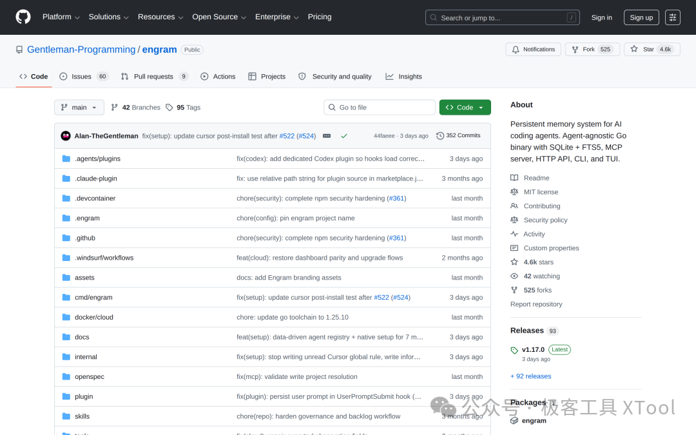View the 95 Tags link
This screenshot has width=696, height=435.
(x=183, y=108)
